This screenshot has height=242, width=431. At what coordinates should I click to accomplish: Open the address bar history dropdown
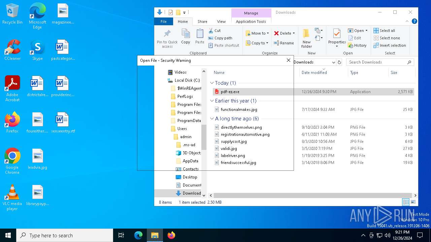point(333,62)
